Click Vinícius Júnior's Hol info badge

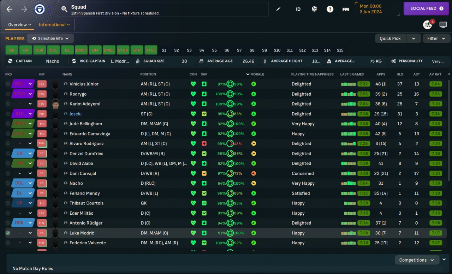tap(42, 84)
